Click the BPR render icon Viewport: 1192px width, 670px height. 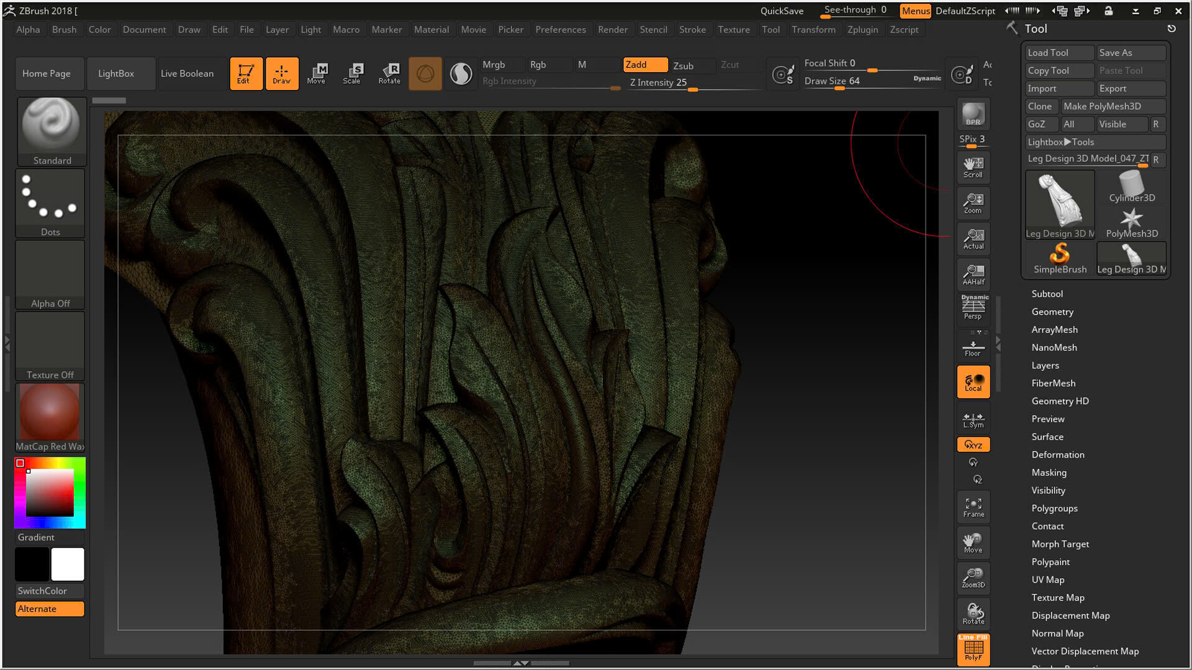973,114
